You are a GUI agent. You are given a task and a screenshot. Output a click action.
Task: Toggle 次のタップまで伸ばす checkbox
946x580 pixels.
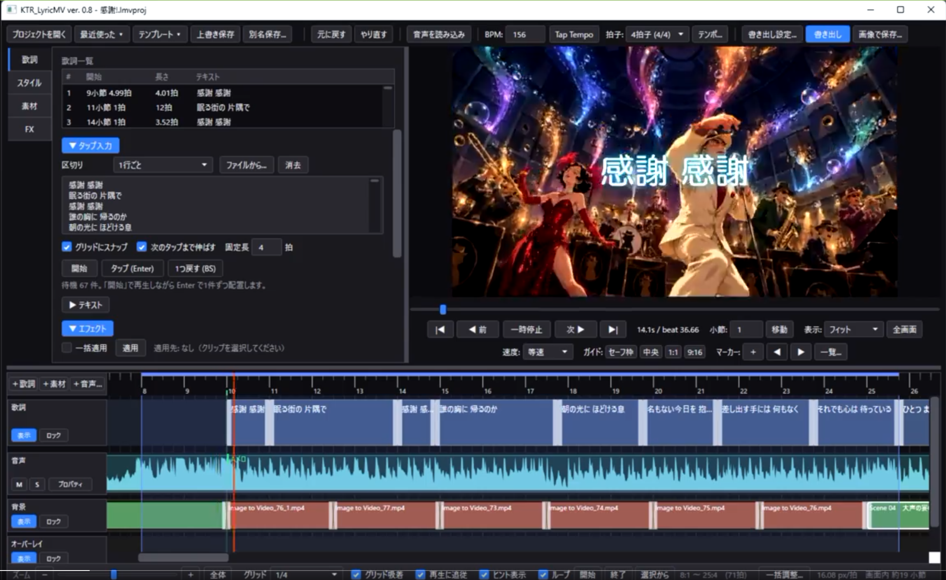pyautogui.click(x=141, y=247)
